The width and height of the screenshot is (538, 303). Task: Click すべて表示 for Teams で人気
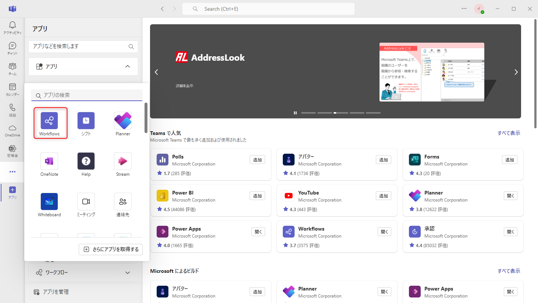point(509,133)
